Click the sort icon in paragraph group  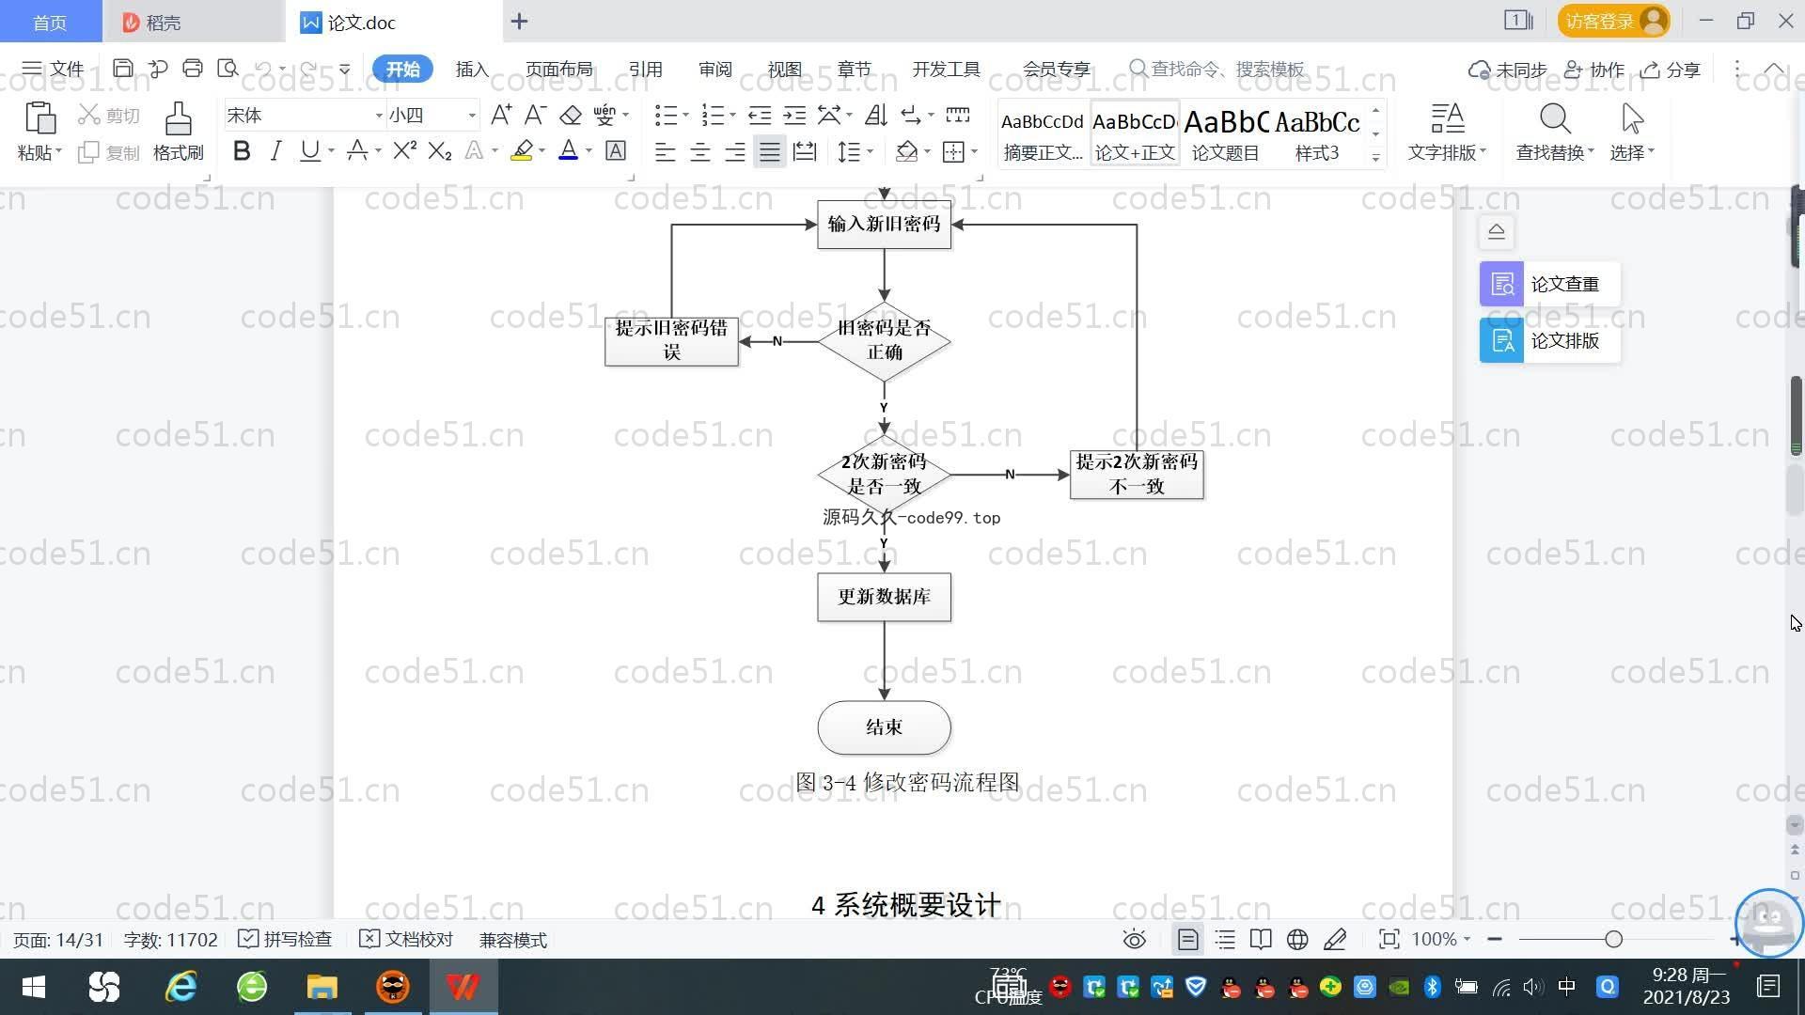pos(875,115)
